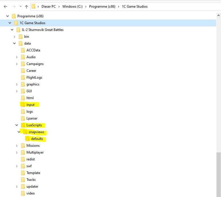This screenshot has height=197, width=221.
Task: Expand the Campaigns folder
Action: pyautogui.click(x=17, y=64)
